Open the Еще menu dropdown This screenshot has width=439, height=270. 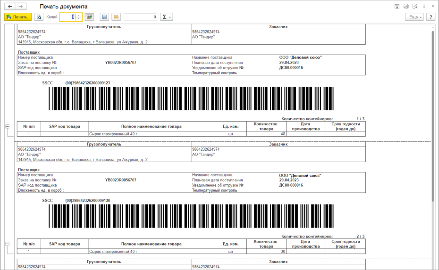tap(414, 17)
